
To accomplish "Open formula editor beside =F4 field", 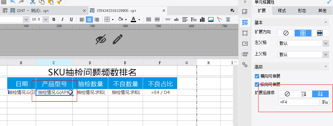I will click(x=325, y=102).
